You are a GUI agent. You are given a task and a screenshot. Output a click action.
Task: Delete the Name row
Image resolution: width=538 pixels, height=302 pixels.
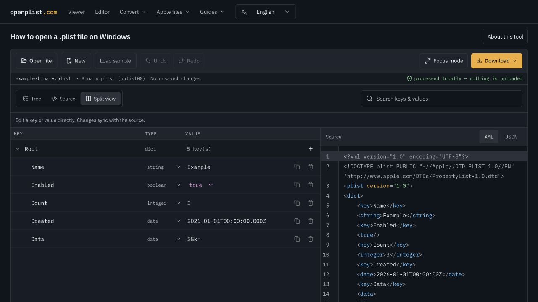tap(311, 167)
